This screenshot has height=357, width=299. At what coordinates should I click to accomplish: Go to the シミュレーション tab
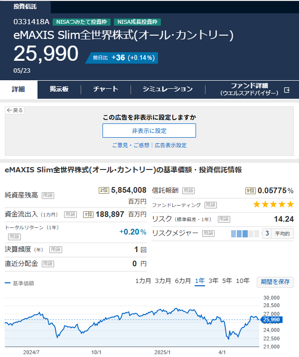click(x=168, y=89)
